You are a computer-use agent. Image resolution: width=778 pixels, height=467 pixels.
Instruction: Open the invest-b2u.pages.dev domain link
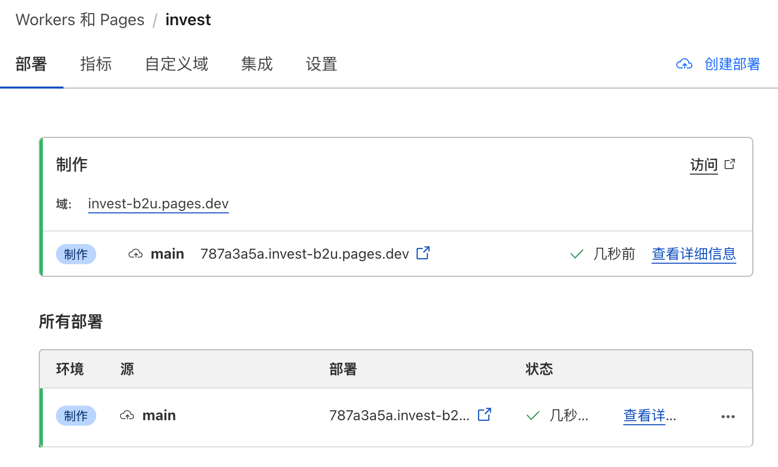coord(158,203)
